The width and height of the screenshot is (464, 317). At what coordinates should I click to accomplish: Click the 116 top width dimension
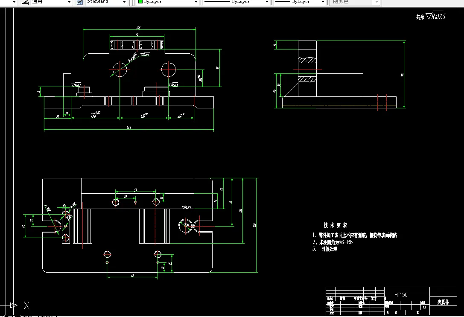138,28
